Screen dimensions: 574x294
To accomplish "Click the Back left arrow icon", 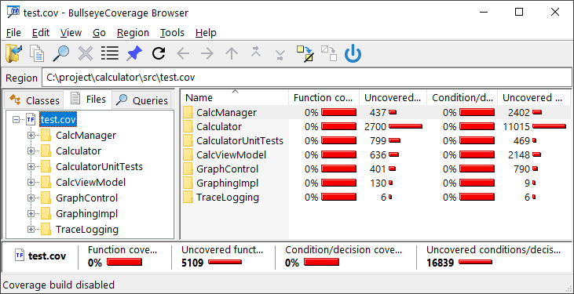I will [183, 54].
